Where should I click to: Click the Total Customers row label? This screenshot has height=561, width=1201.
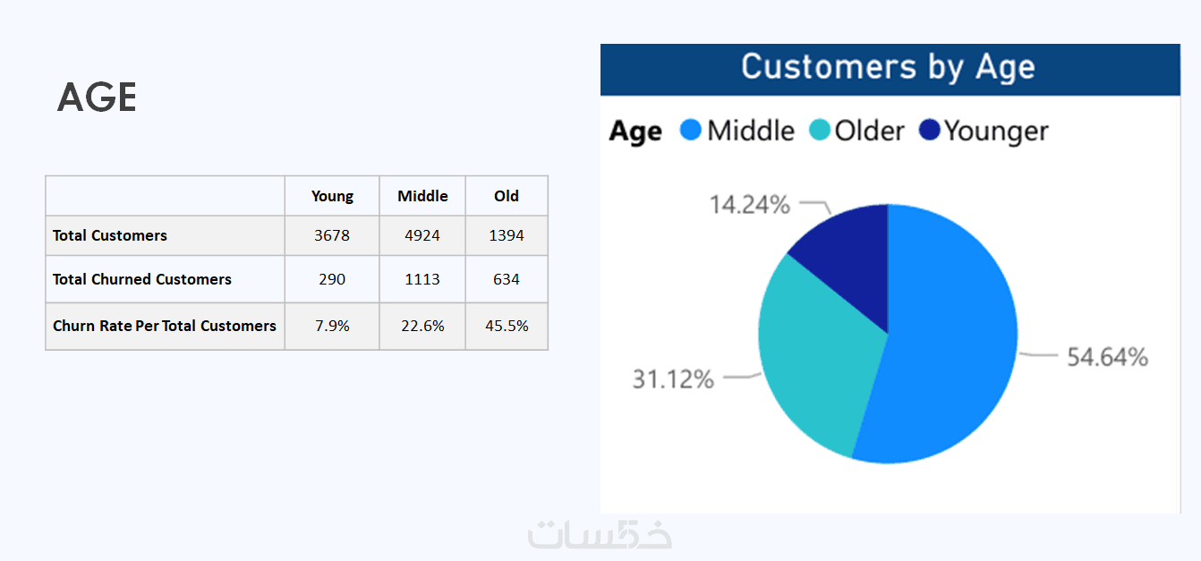point(110,235)
